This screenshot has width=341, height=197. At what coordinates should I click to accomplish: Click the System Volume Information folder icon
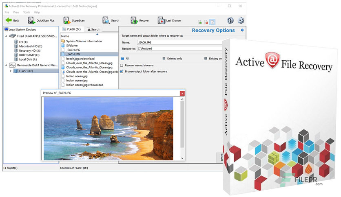click(63, 41)
